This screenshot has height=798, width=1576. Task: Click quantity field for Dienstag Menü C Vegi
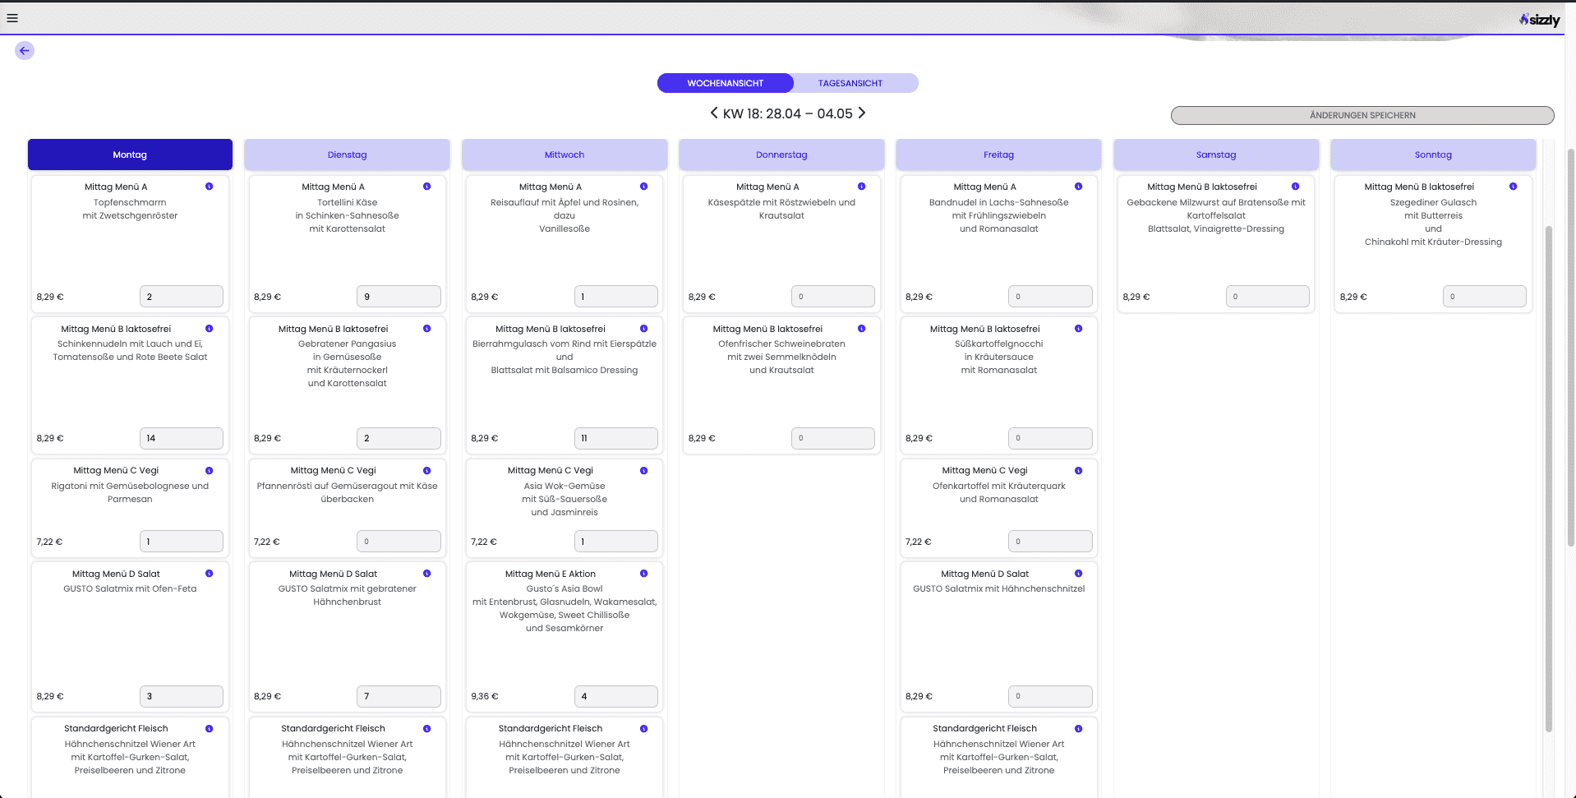[x=399, y=542]
